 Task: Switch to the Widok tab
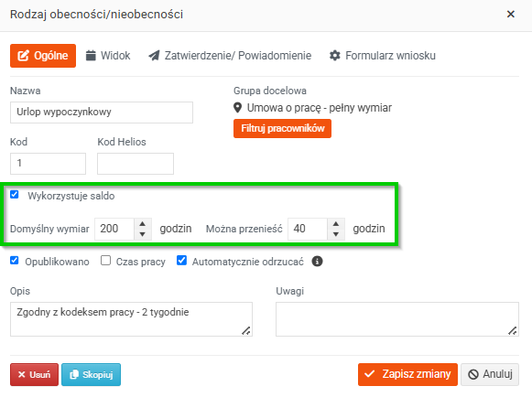pyautogui.click(x=108, y=56)
